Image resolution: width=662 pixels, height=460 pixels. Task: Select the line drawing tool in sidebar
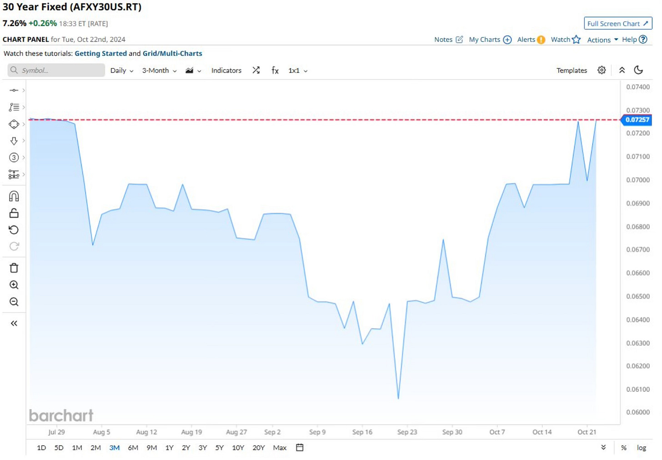coord(14,90)
